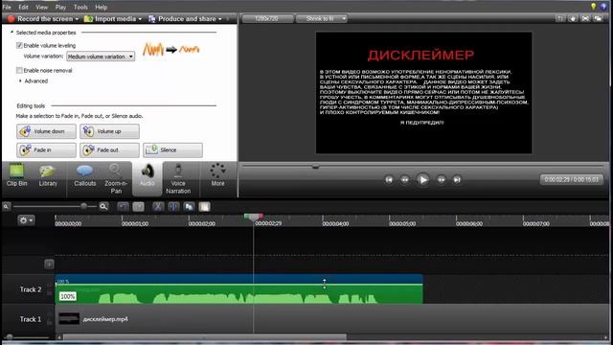Switch preview to full screen mode
The height and width of the screenshot is (345, 613).
click(585, 18)
